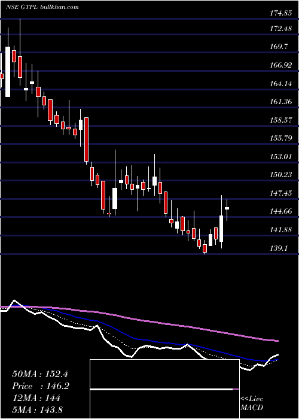The width and height of the screenshot is (299, 419).
Task: Click the 139.1 price axis label
Action: pyautogui.click(x=279, y=248)
